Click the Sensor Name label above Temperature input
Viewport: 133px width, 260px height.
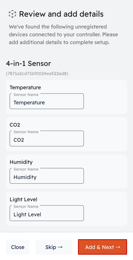pyautogui.click(x=26, y=95)
